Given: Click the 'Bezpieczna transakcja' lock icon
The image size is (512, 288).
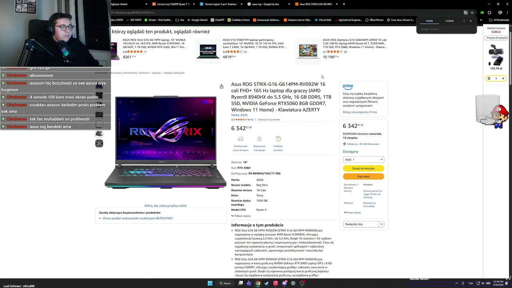Looking at the screenshot, I should (259, 139).
